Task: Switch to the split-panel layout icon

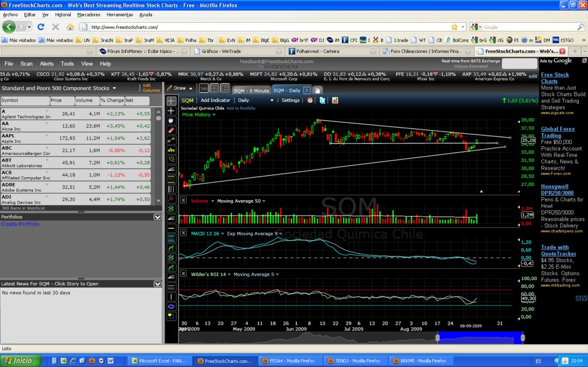Action: [x=225, y=89]
